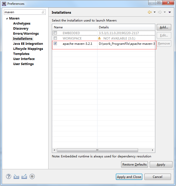Select Maven in the preferences tree
The image size is (176, 186).
coord(14,18)
